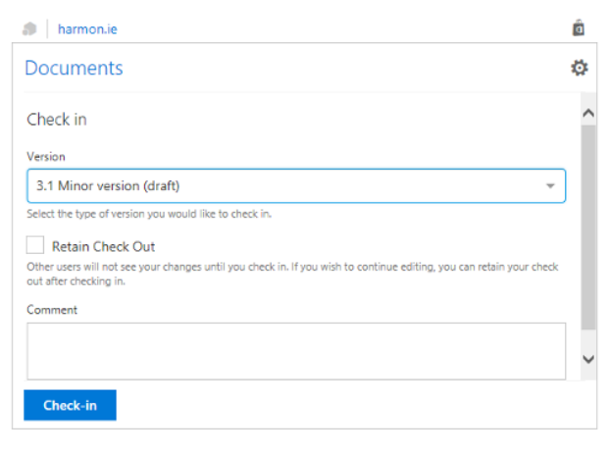The width and height of the screenshot is (608, 453).
Task: Expand the Version dropdown arrow
Action: pyautogui.click(x=550, y=185)
